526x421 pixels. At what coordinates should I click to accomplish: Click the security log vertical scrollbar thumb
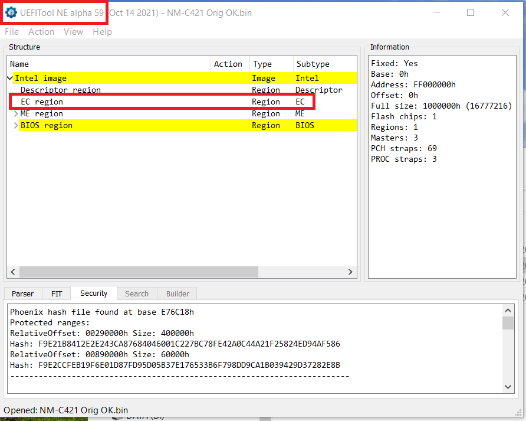point(508,323)
